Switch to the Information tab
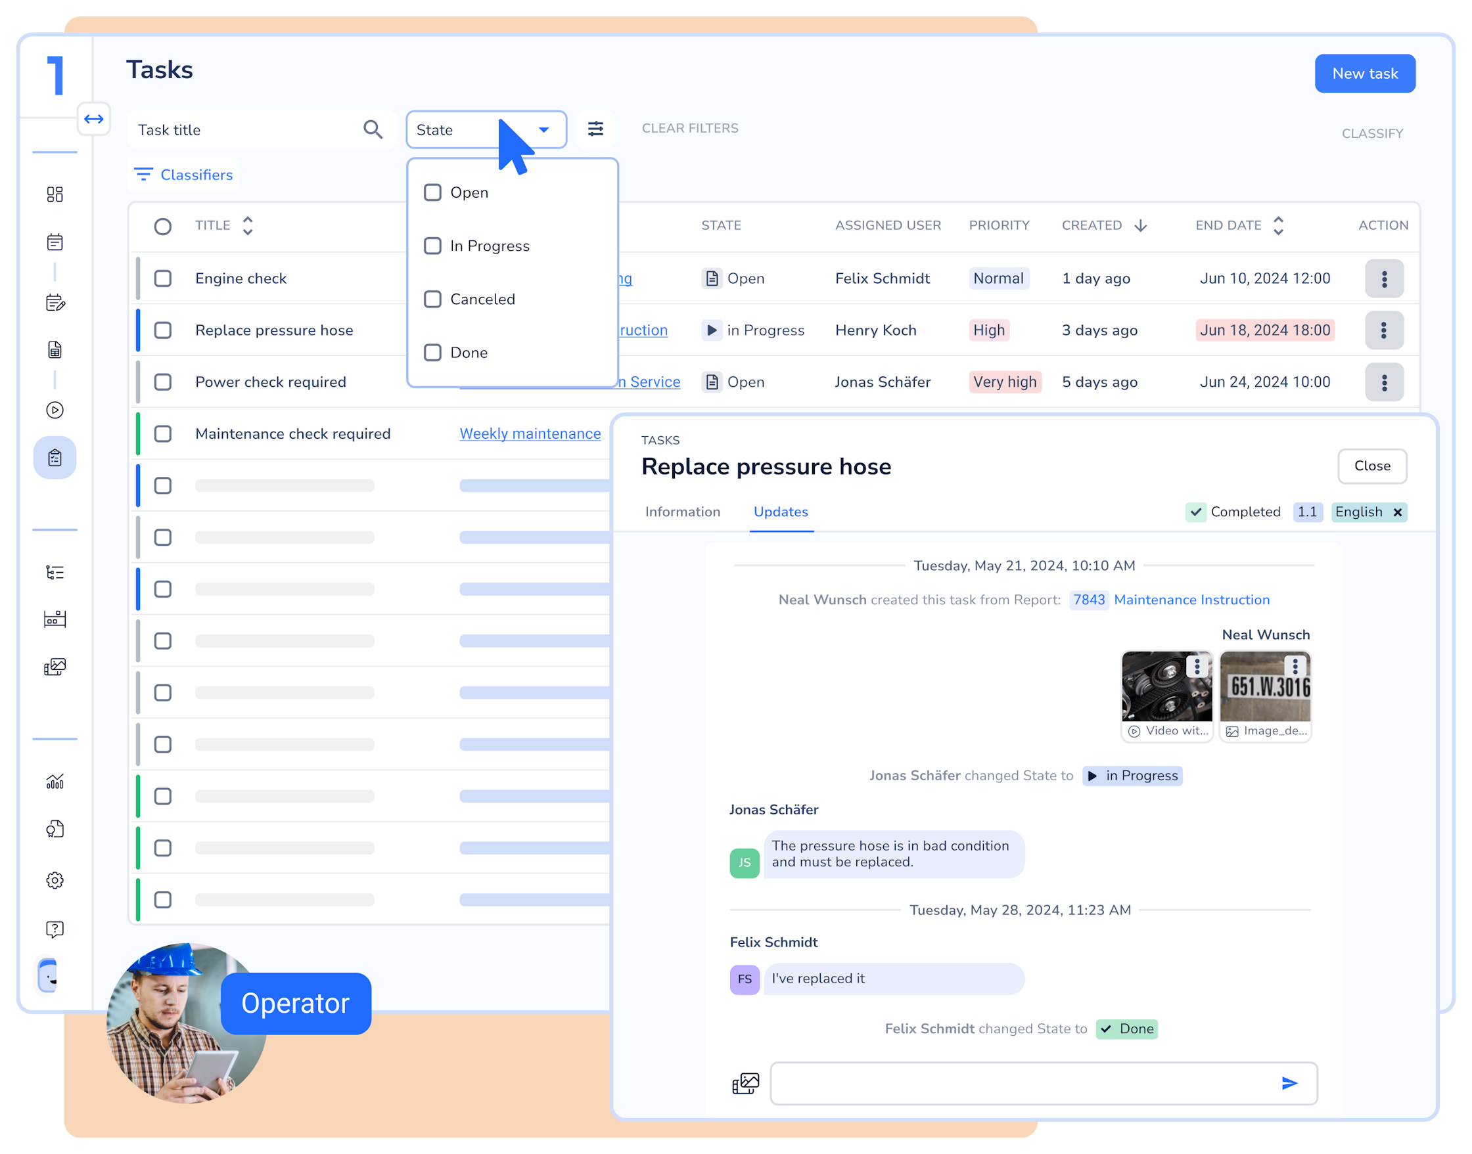This screenshot has height=1154, width=1472. pos(683,512)
